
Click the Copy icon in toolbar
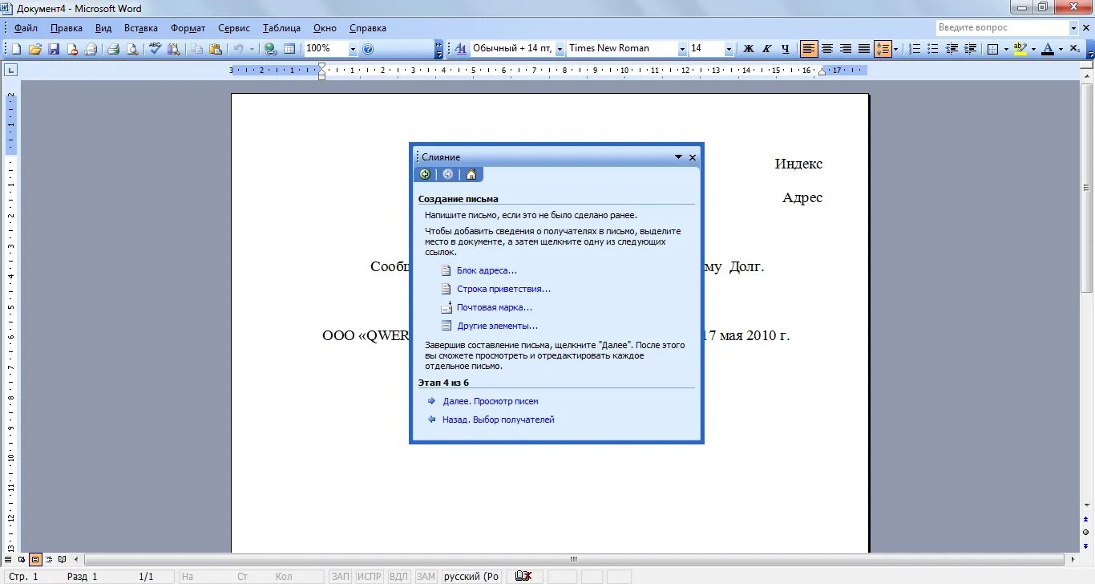click(x=197, y=49)
